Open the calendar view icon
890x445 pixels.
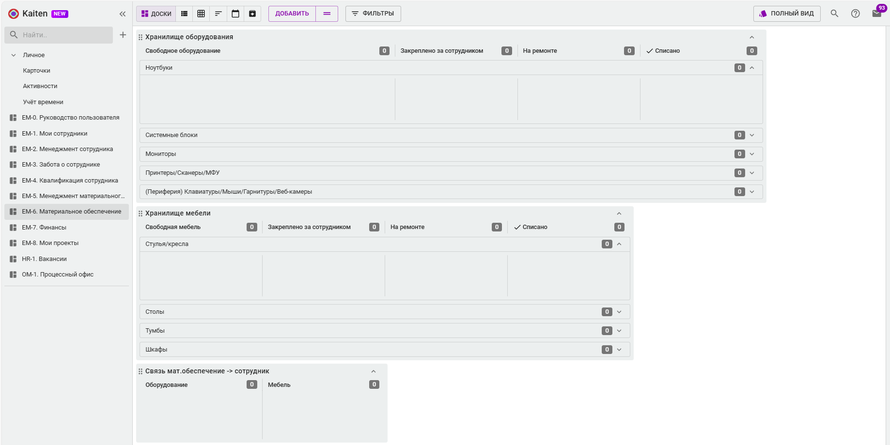(x=235, y=14)
